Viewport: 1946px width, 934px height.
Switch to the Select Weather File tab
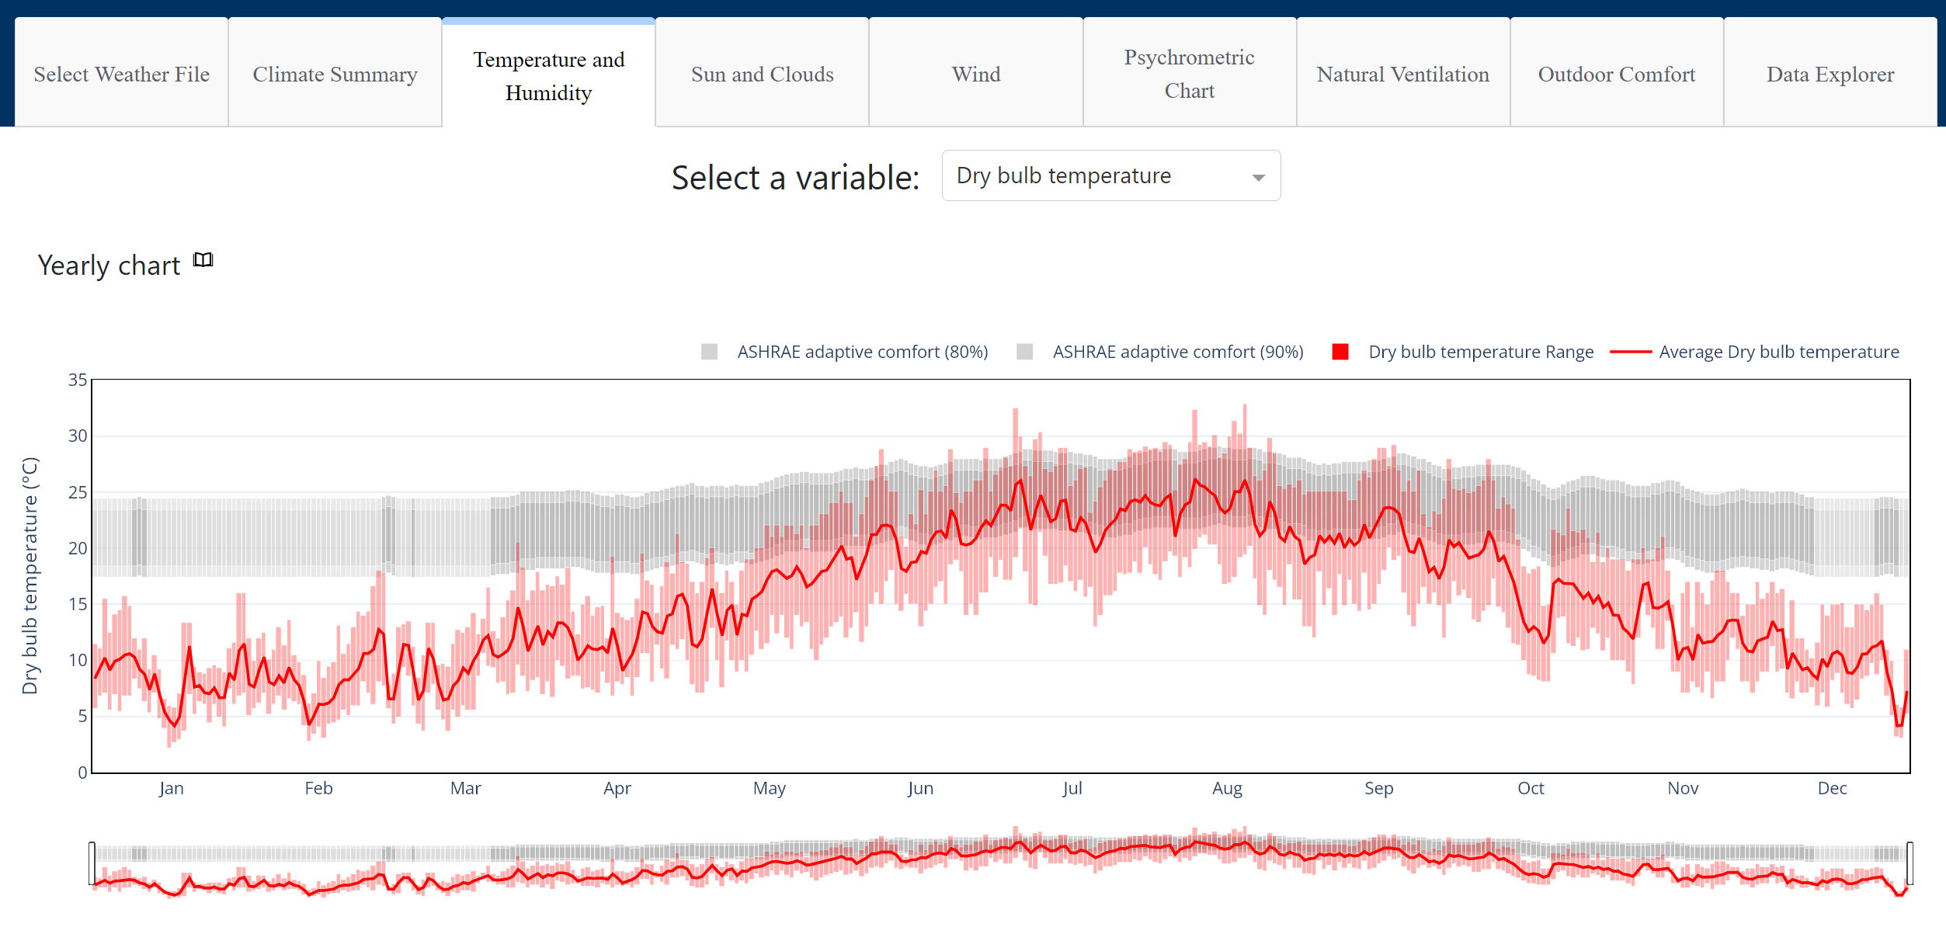tap(122, 75)
